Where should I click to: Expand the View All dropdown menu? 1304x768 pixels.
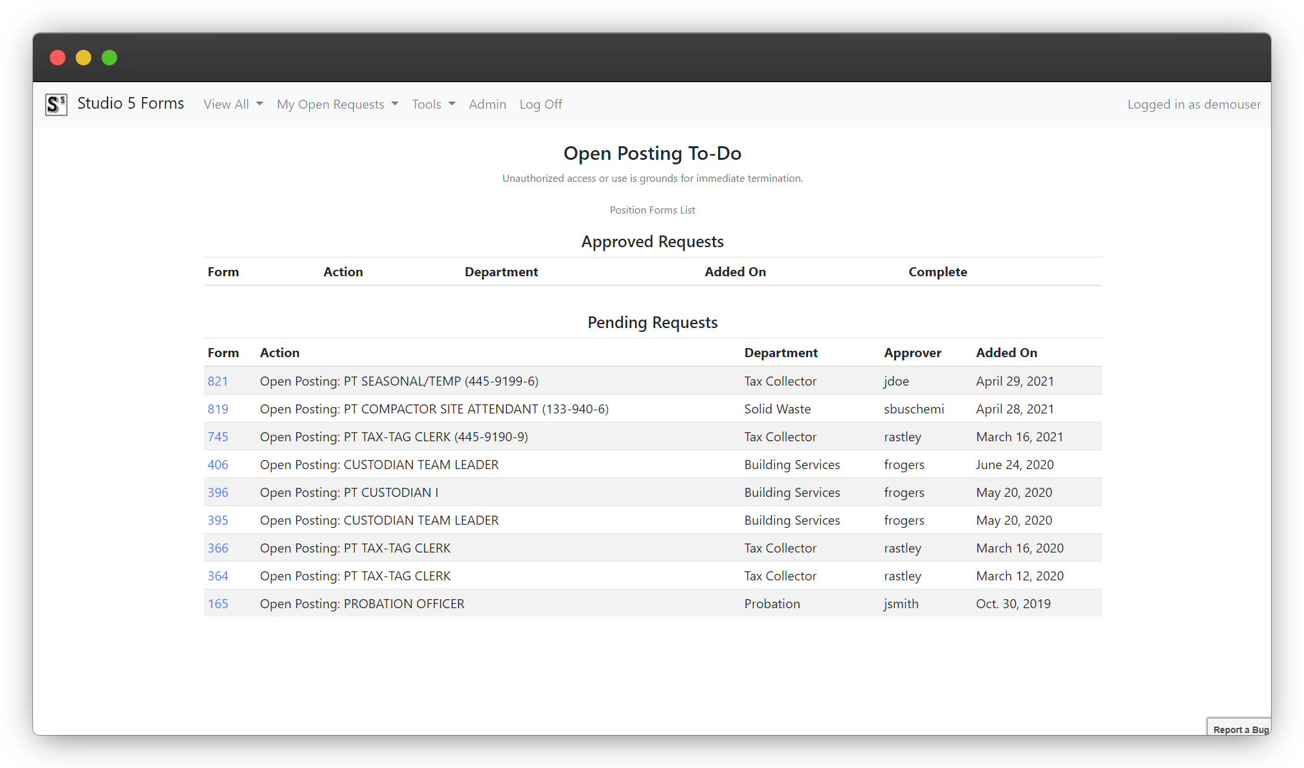pyautogui.click(x=233, y=104)
